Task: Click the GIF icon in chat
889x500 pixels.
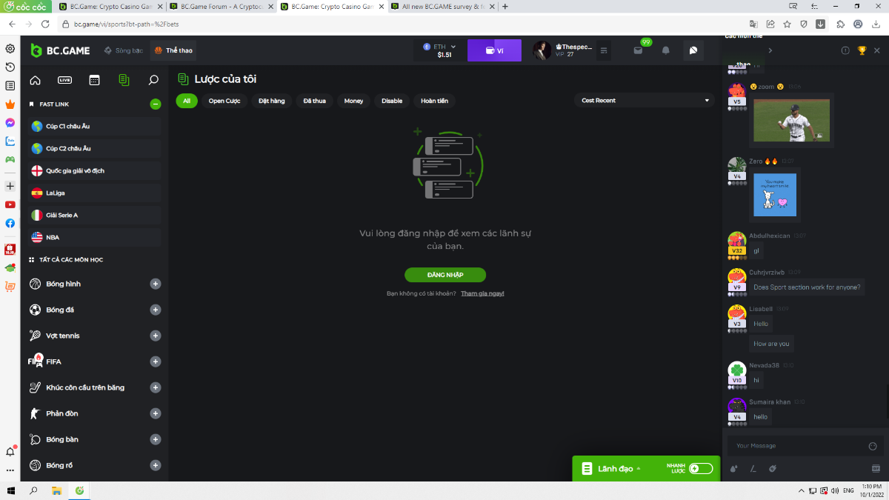Action: pos(876,468)
